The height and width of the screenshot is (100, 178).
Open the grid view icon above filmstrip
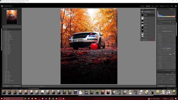[x=6, y=89]
